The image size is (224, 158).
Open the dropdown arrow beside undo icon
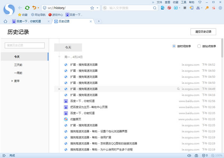pos(38,8)
